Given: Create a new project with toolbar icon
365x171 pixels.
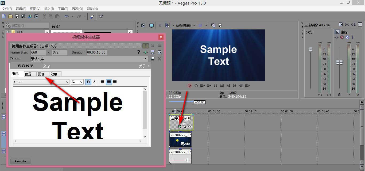Looking at the screenshot, I should coord(4,16).
